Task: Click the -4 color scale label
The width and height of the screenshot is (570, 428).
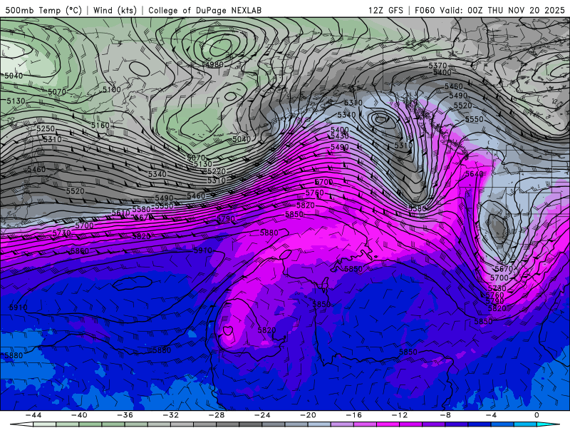Action: (492, 415)
